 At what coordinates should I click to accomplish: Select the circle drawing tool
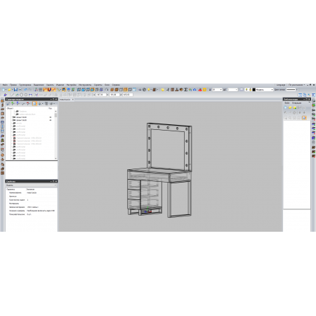tap(21, 95)
